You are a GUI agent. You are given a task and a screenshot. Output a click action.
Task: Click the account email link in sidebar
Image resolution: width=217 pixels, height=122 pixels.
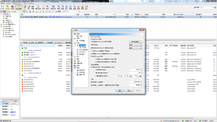pyautogui.click(x=11, y=100)
